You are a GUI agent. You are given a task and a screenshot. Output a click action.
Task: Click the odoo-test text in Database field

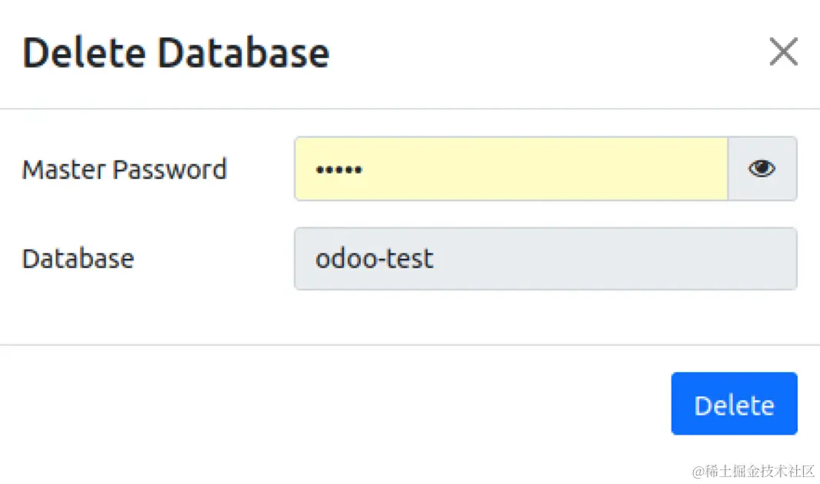tap(374, 259)
